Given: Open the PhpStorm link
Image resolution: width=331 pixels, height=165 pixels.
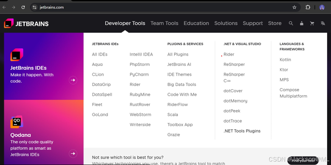Looking at the screenshot, I should pos(140,64).
